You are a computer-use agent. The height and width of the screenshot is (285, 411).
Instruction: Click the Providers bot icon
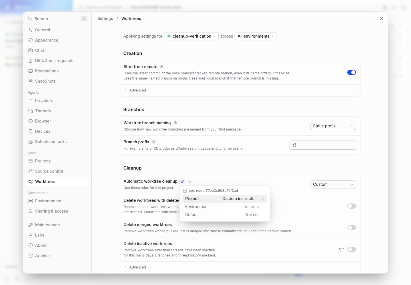(x=31, y=101)
